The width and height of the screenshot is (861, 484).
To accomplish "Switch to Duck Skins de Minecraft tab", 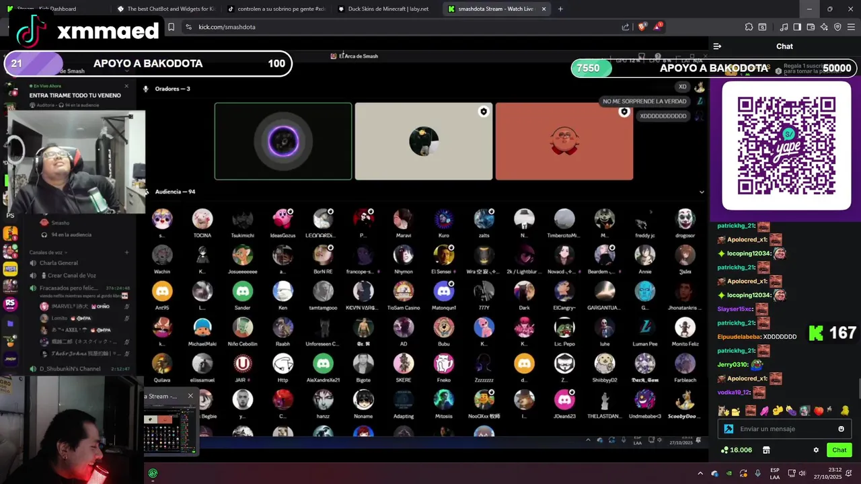I will (x=387, y=9).
